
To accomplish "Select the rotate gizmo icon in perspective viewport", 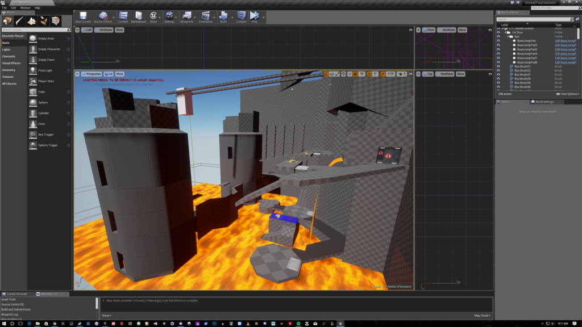I will [x=332, y=74].
